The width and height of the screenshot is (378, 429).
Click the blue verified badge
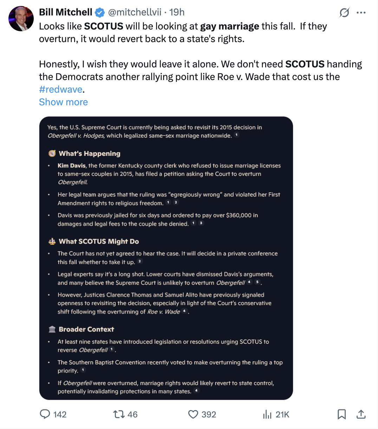tap(100, 13)
